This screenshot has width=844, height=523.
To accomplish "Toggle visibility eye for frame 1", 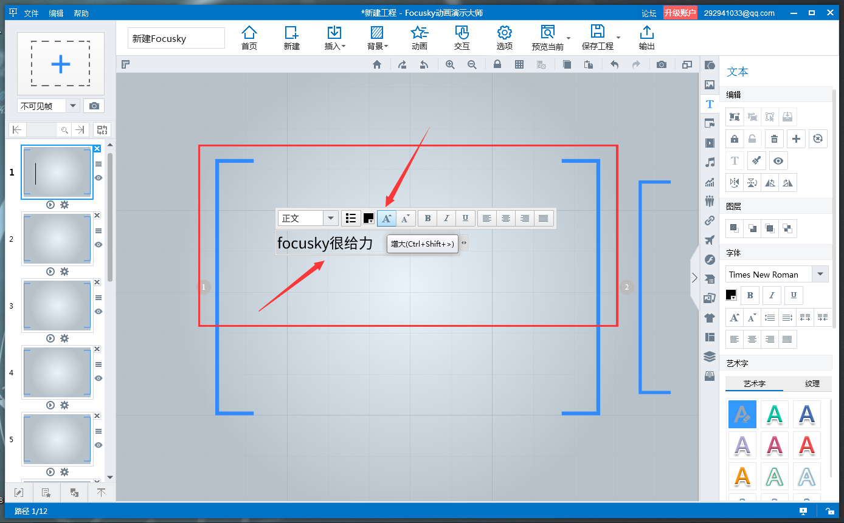I will coord(98,178).
